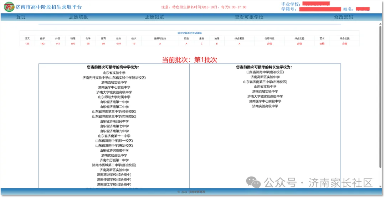Click the 信息科技 column header
This screenshot has height=198, width=385.
(x=269, y=38)
